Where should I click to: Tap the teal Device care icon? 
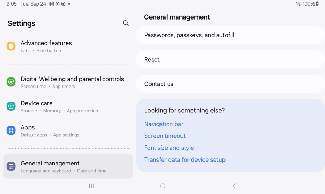pos(11,106)
